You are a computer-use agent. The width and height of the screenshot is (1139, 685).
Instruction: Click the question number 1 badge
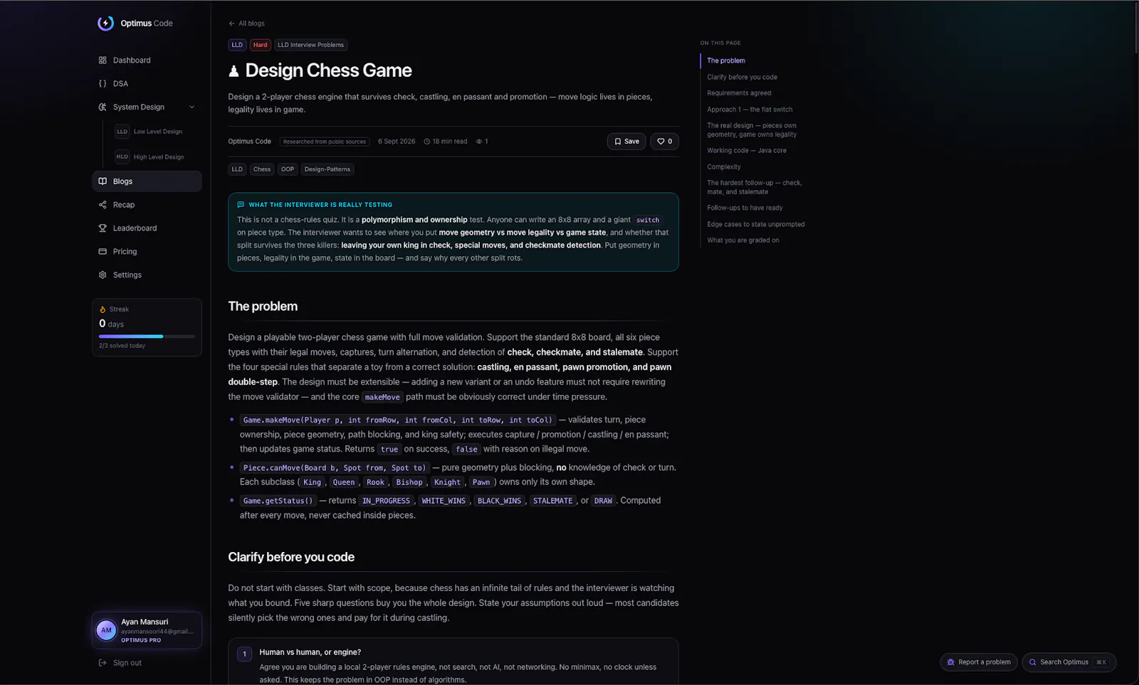(x=244, y=654)
